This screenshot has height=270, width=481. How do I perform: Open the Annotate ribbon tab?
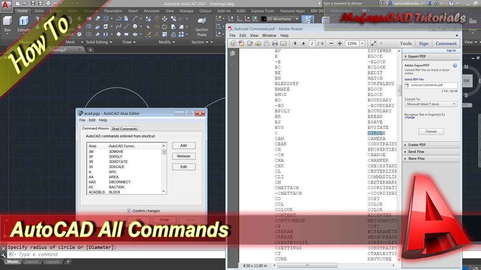coord(151,11)
